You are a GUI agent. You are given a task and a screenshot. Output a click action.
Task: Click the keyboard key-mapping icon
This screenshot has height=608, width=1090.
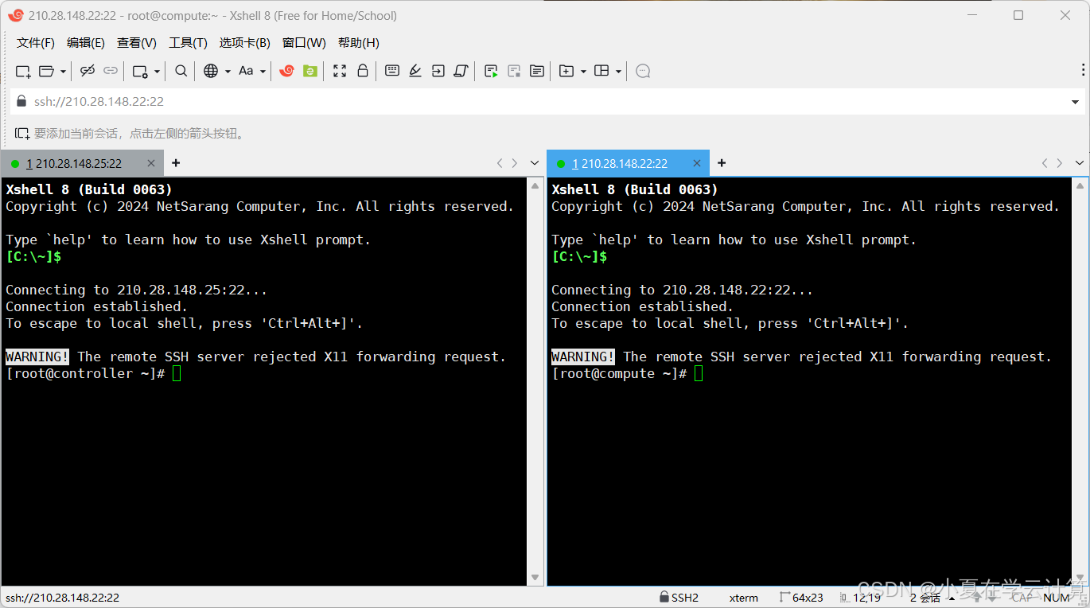(392, 71)
